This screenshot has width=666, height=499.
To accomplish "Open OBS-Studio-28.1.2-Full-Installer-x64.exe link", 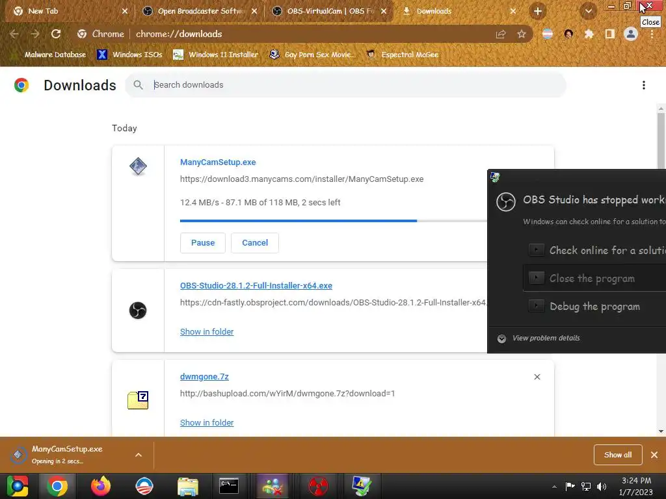I will pos(256,286).
